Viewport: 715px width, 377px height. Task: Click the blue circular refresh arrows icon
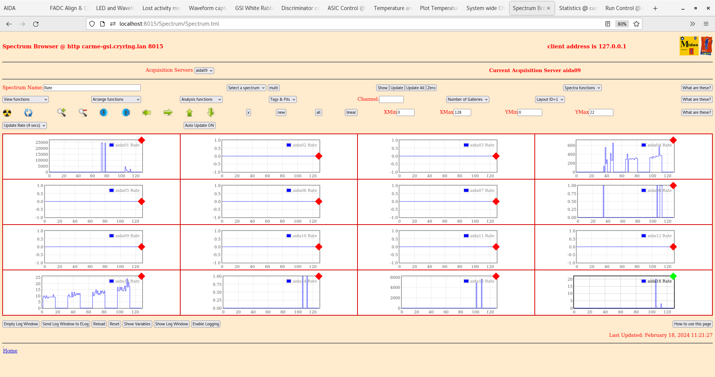click(x=28, y=113)
